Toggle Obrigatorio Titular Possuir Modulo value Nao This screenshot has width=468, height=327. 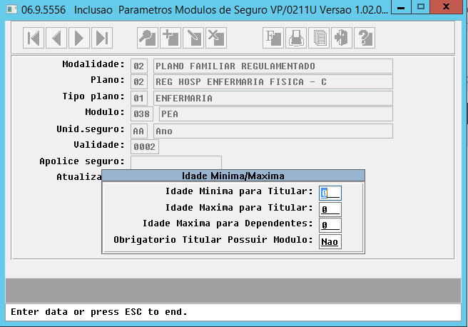click(330, 241)
